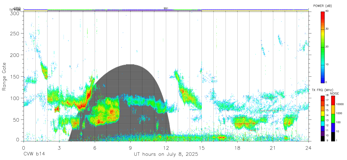This screenshot has height=160, width=347.
Task: Click the 250 tick on the Range Gate axis
Action: (x=14, y=33)
